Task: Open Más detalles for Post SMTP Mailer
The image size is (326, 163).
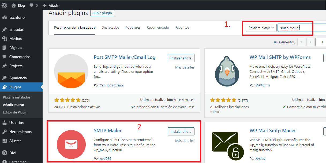Action: point(185,67)
